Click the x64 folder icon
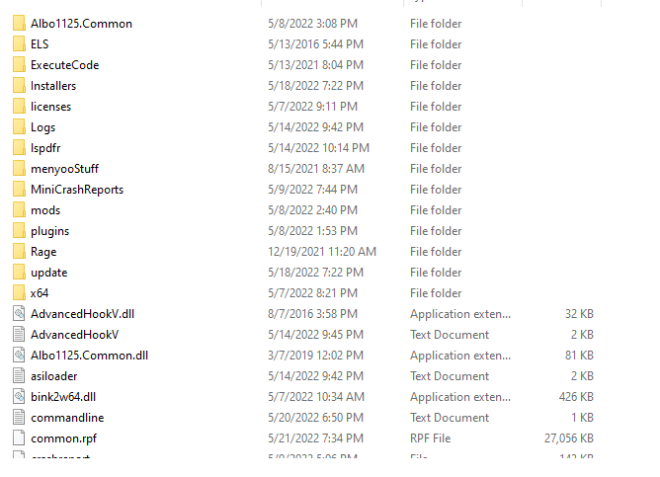Image resolution: width=660 pixels, height=477 pixels. point(19,293)
